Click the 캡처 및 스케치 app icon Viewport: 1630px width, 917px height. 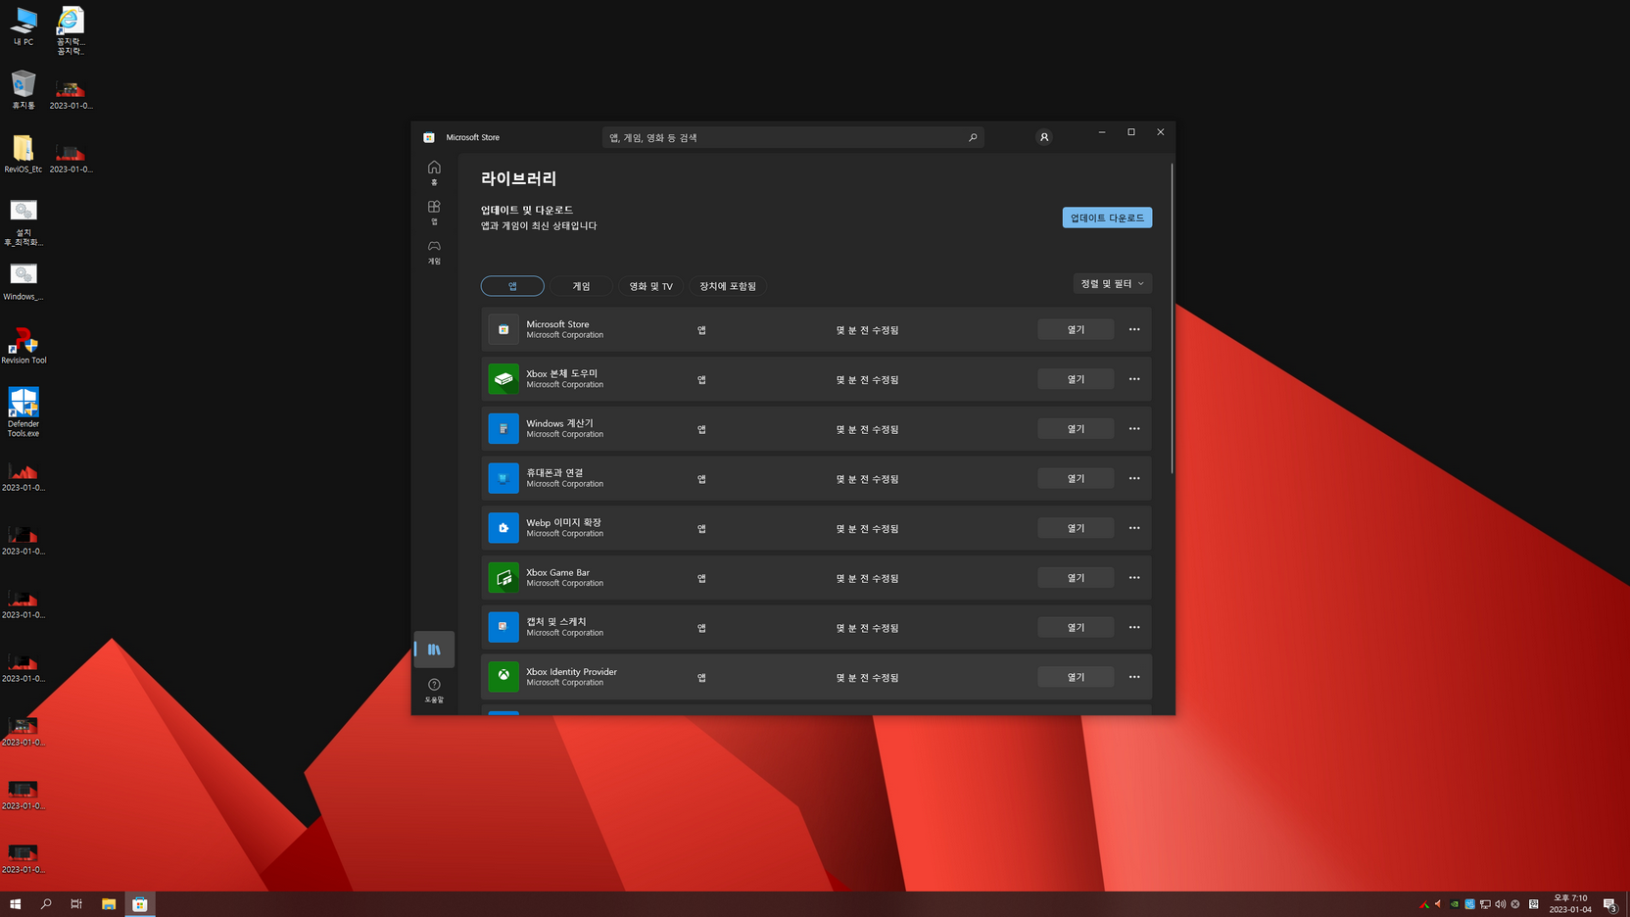coord(503,627)
